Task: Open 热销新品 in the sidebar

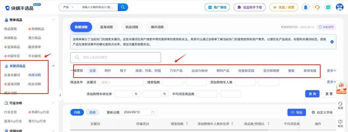Action: [11, 38]
